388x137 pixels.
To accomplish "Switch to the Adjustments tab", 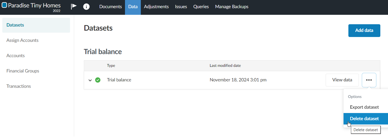I will click(x=156, y=7).
